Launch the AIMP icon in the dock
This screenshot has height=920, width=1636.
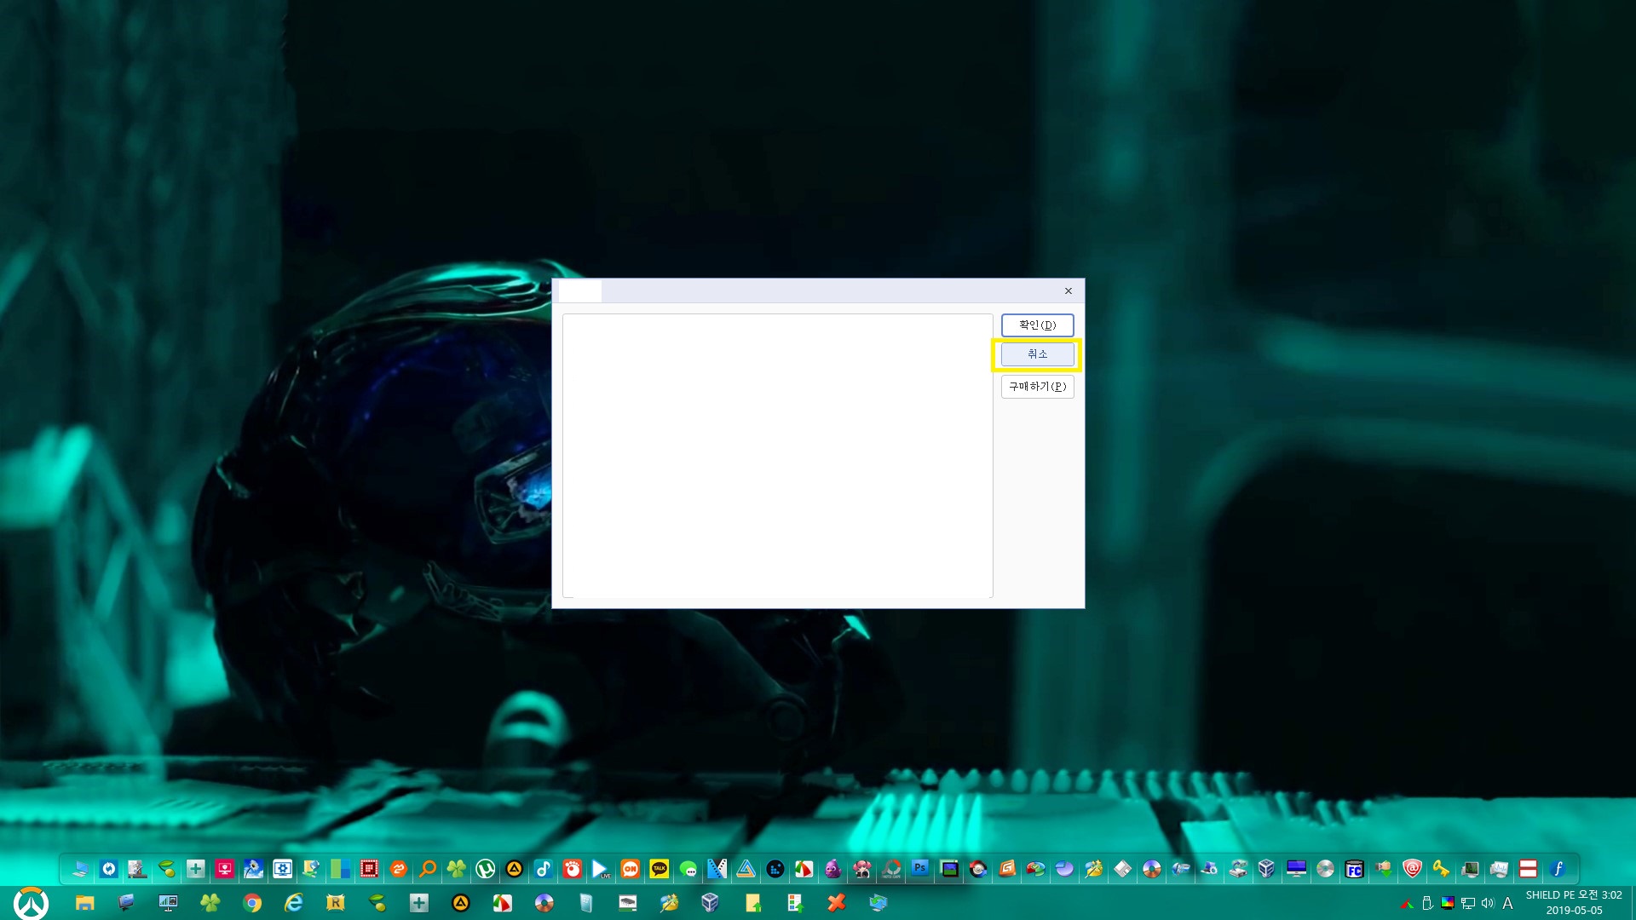click(x=515, y=869)
